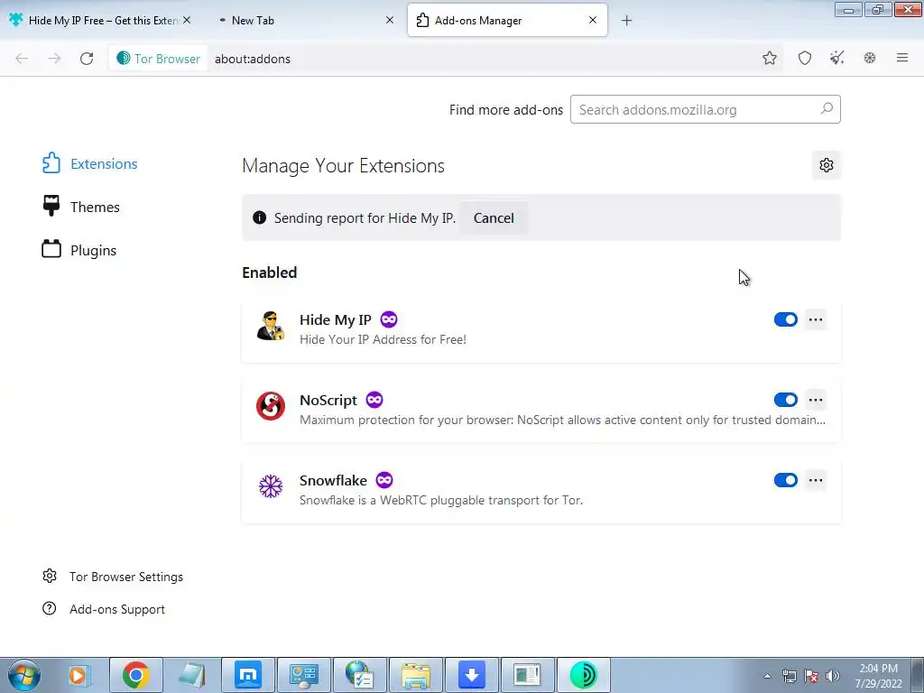Open a new tab with plus button

626,21
